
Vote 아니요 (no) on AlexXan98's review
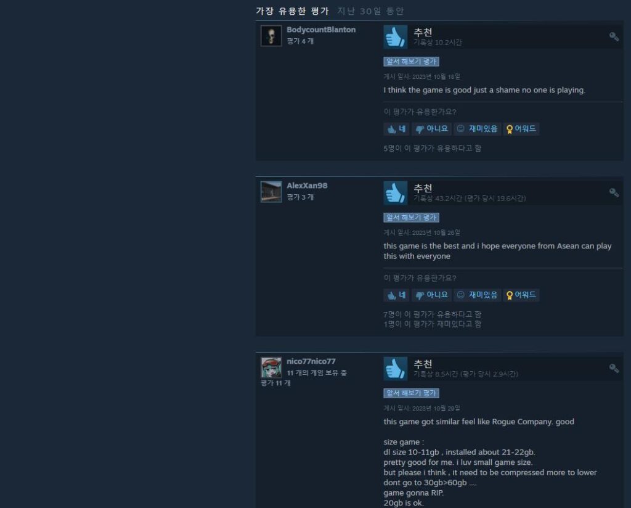click(x=431, y=295)
